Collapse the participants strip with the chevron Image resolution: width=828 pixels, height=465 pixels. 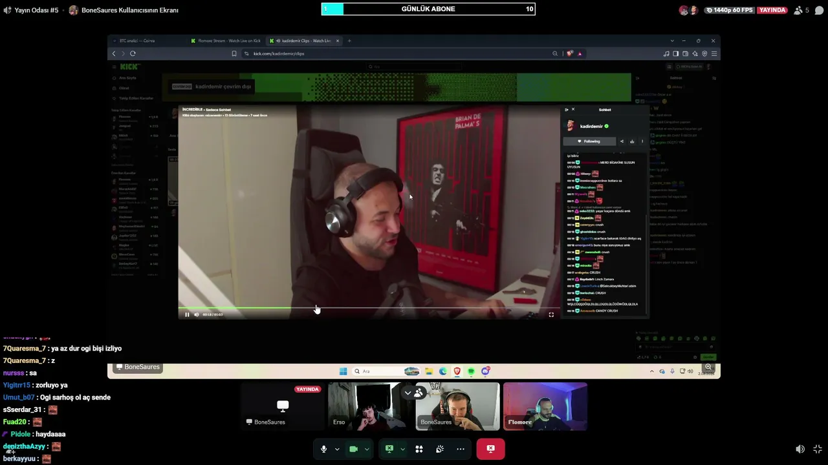408,393
